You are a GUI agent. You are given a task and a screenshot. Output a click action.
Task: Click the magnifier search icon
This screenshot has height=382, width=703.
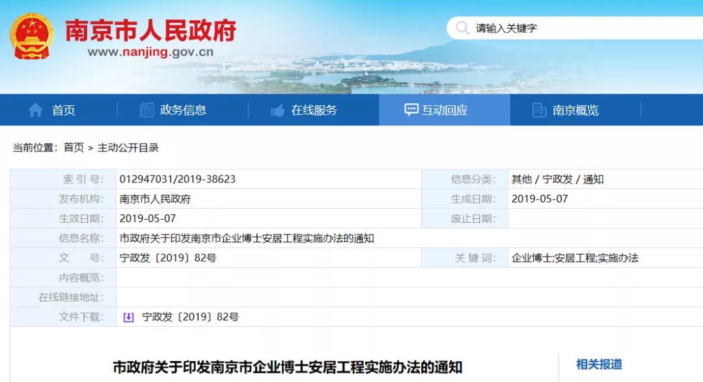(462, 28)
